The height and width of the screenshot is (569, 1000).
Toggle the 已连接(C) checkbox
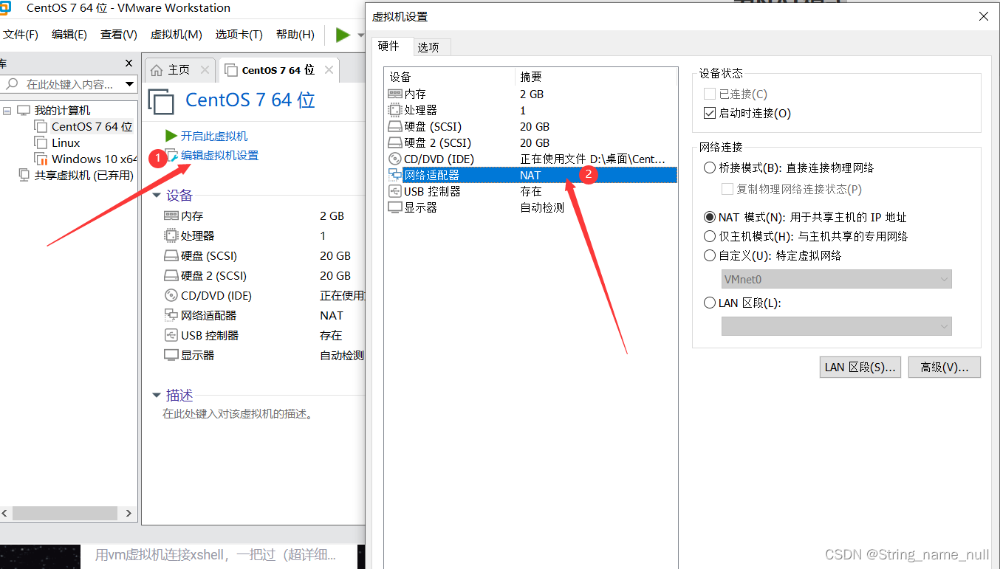pos(710,94)
